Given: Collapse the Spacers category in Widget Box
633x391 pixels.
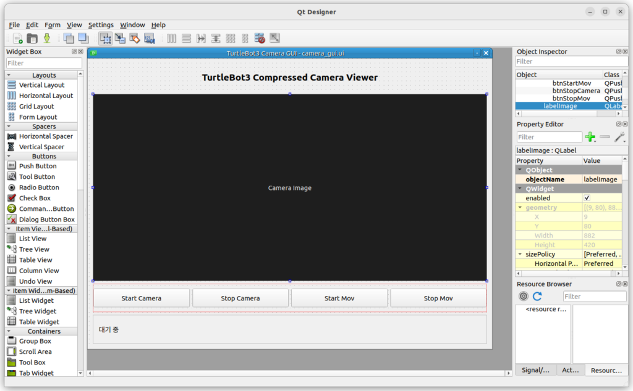Looking at the screenshot, I should [9, 126].
